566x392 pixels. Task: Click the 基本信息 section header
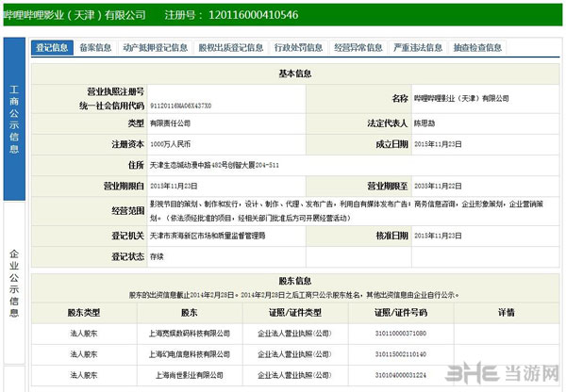point(299,73)
